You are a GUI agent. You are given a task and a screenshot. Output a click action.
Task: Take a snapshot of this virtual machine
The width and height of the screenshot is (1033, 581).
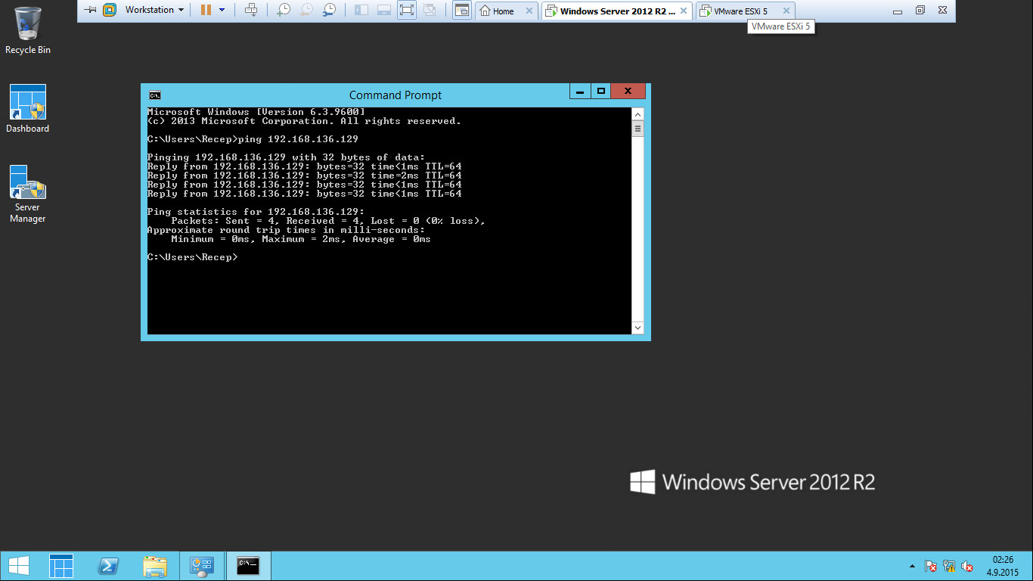[284, 10]
